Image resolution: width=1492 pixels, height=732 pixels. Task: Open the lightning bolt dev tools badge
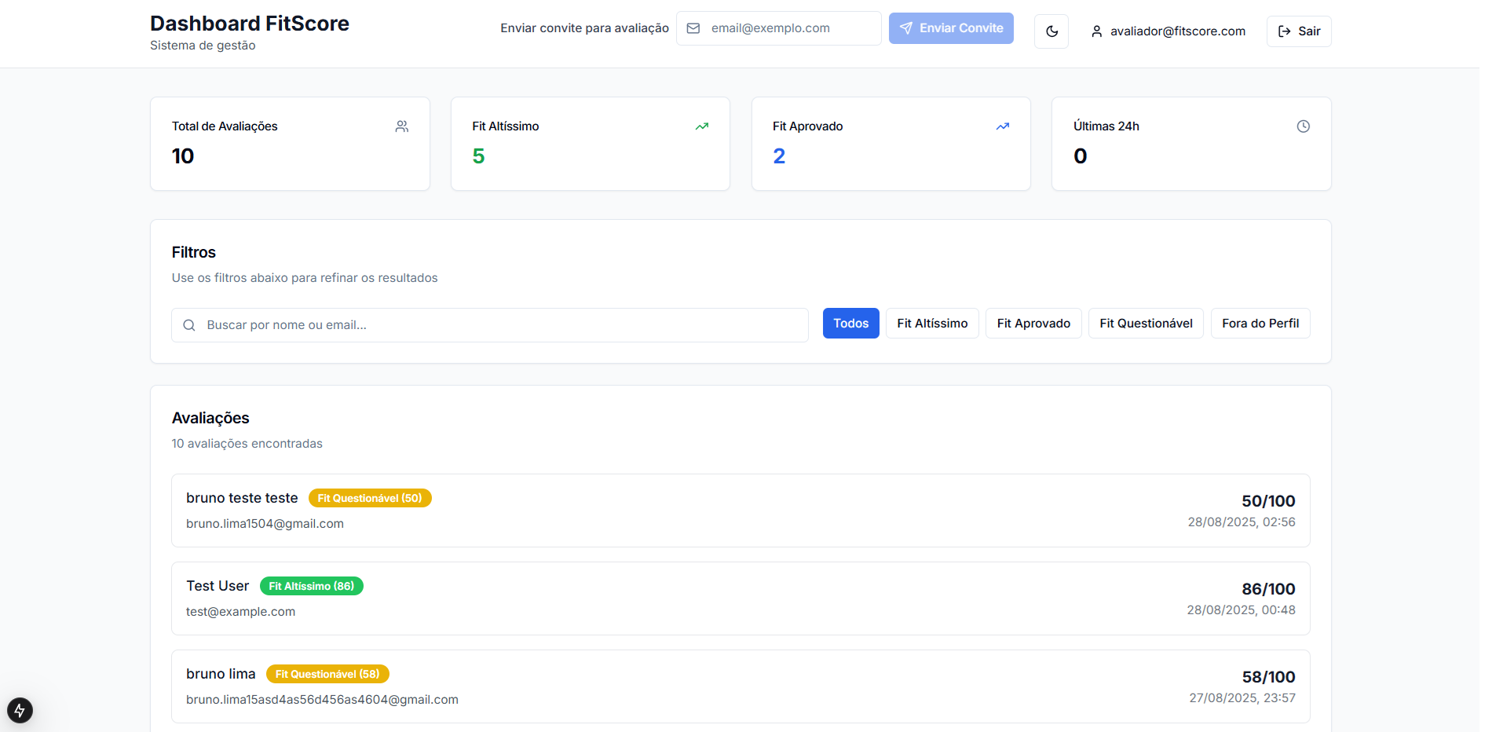[x=20, y=710]
